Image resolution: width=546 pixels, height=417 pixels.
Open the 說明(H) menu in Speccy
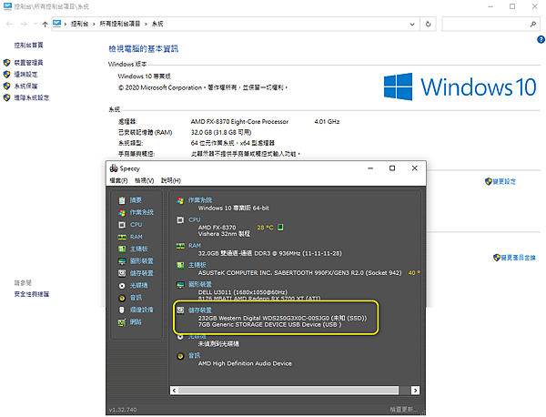(171, 180)
